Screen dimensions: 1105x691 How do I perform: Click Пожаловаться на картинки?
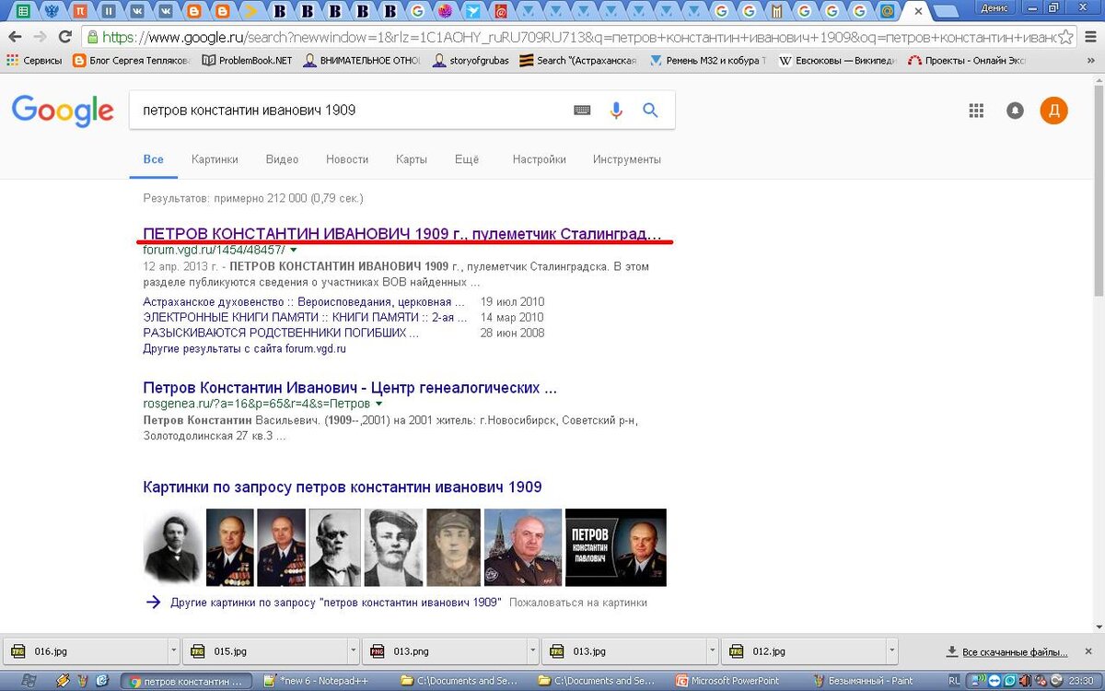[x=578, y=603]
